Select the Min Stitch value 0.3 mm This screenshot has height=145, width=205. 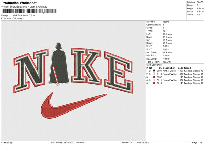(166, 55)
